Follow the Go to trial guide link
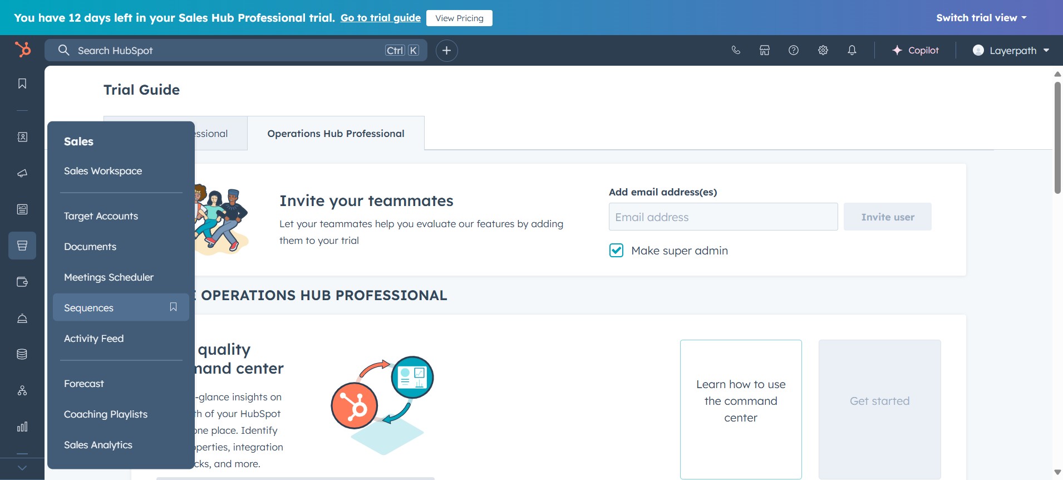 pyautogui.click(x=381, y=18)
